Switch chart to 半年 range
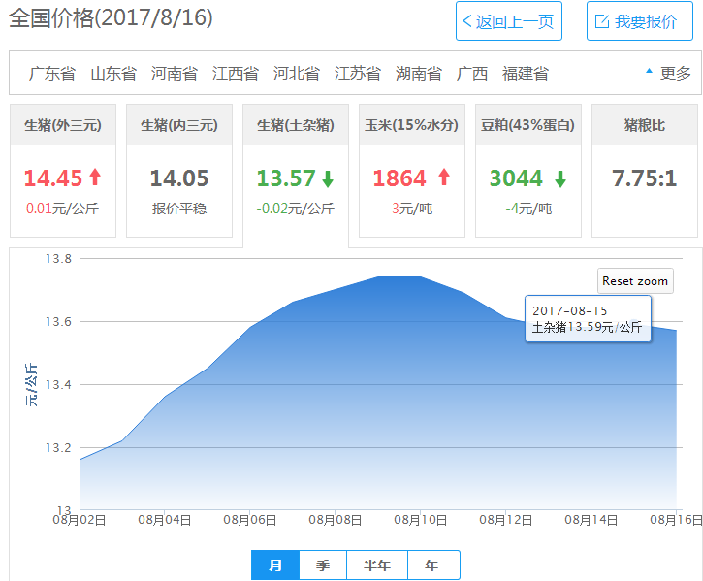The image size is (703, 581). click(377, 565)
